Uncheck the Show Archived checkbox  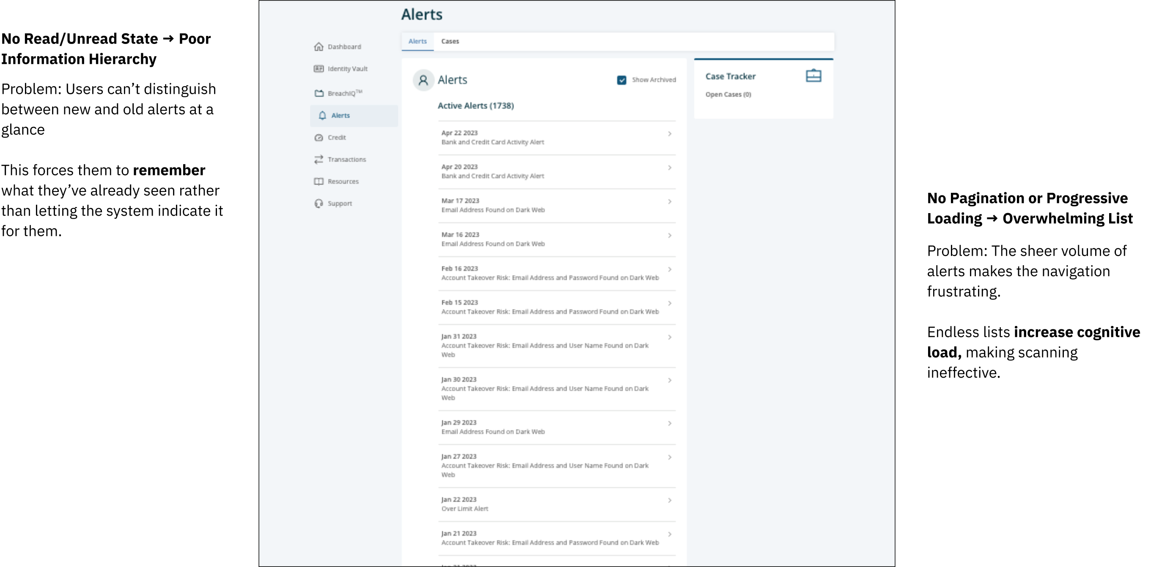tap(621, 80)
